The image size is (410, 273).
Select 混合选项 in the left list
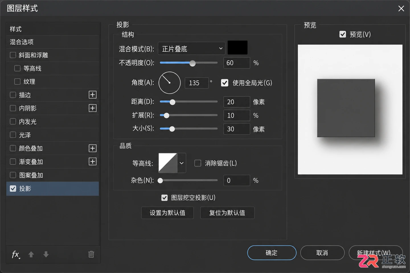(x=52, y=42)
